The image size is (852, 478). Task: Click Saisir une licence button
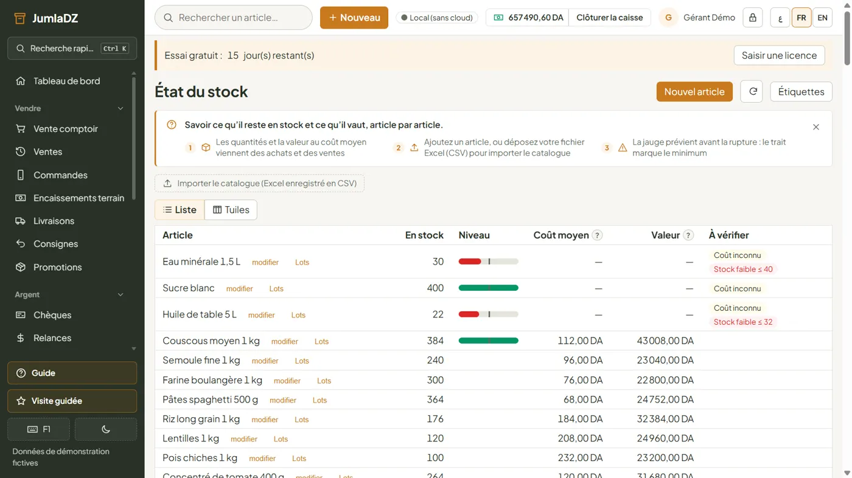click(x=779, y=55)
